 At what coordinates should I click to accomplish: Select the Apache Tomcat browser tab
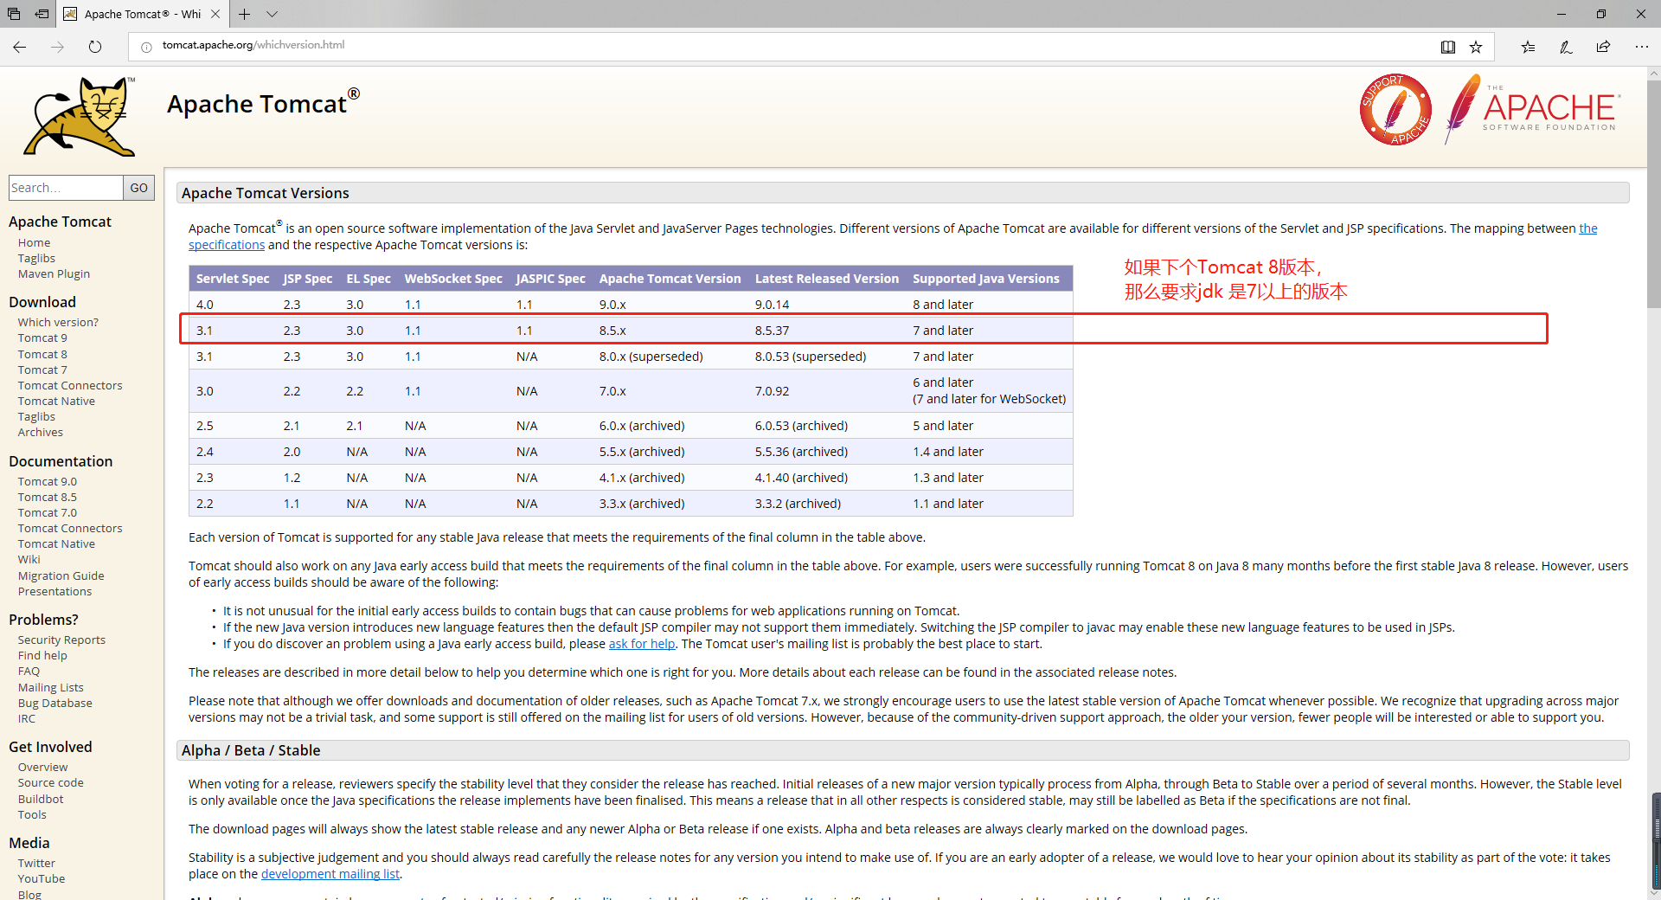point(142,14)
